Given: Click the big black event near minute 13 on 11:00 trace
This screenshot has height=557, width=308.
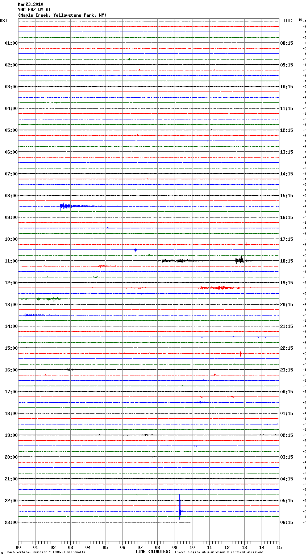Looking at the screenshot, I should click(x=240, y=260).
